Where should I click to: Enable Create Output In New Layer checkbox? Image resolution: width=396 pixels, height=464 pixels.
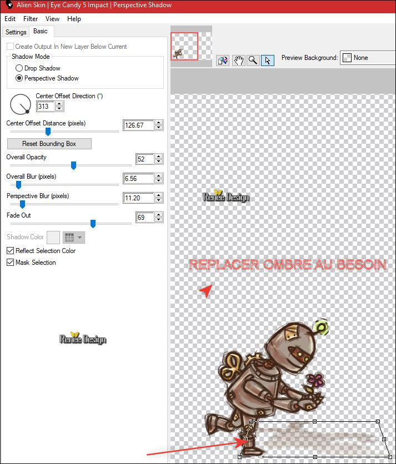[10, 47]
